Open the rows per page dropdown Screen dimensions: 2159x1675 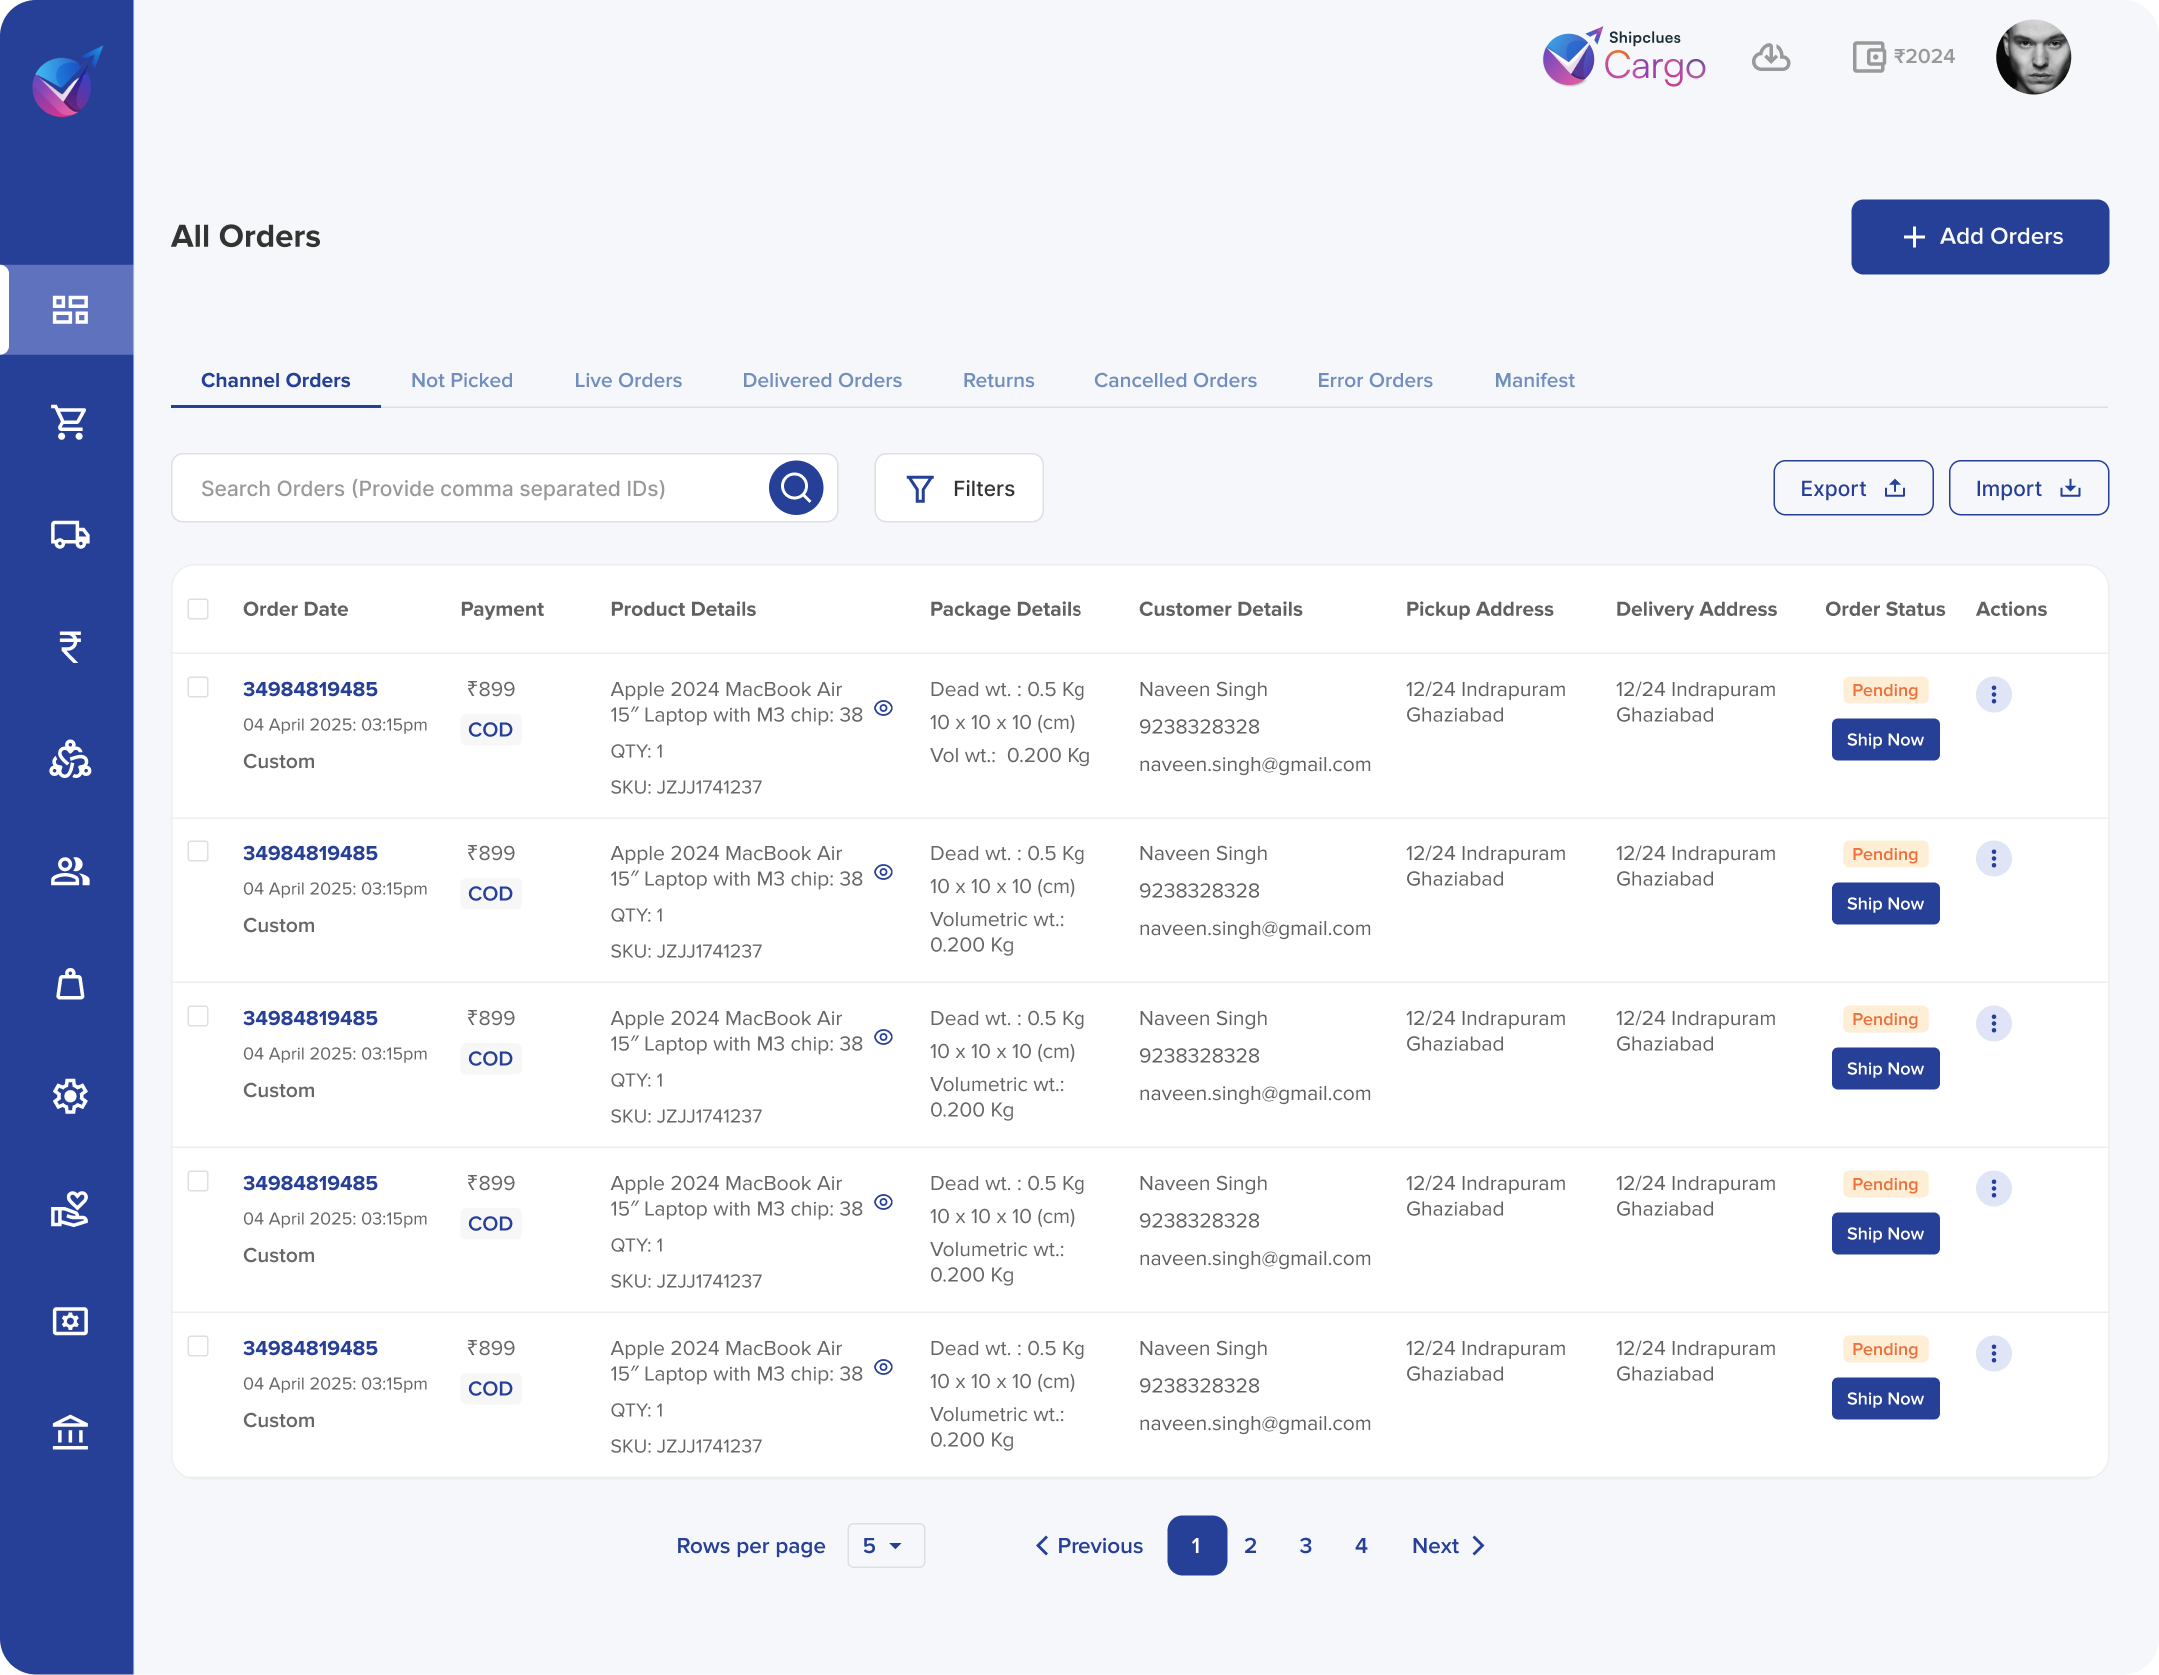(x=885, y=1545)
